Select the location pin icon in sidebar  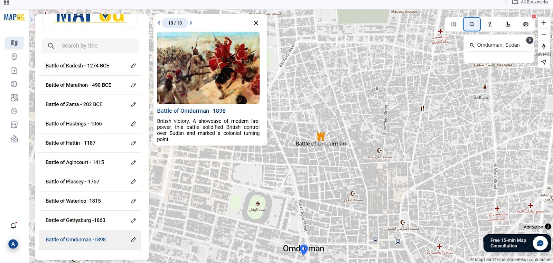(x=14, y=57)
